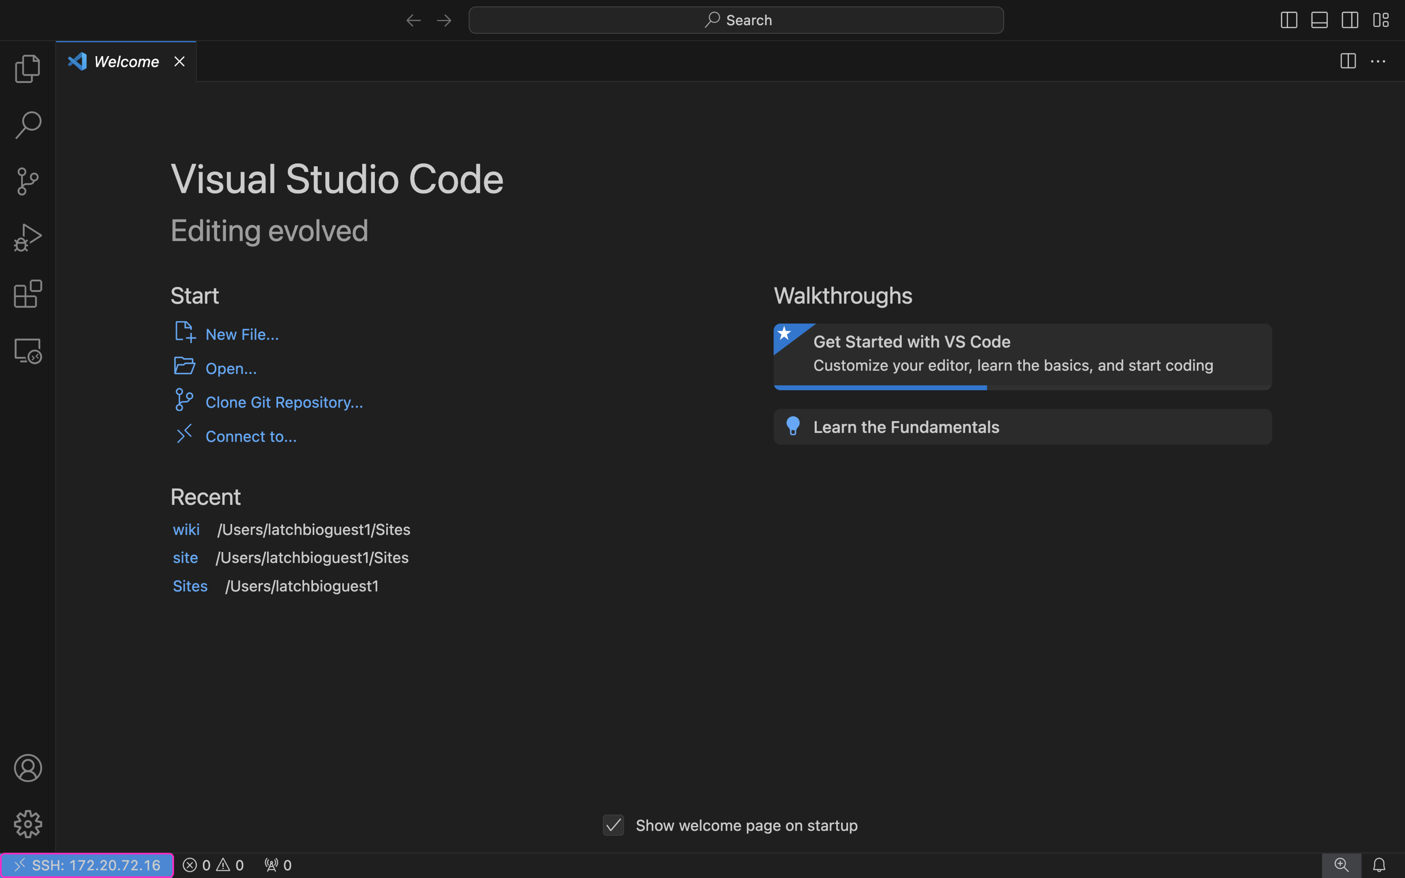
Task: Uncheck Show welcome page on startup
Action: pos(613,825)
